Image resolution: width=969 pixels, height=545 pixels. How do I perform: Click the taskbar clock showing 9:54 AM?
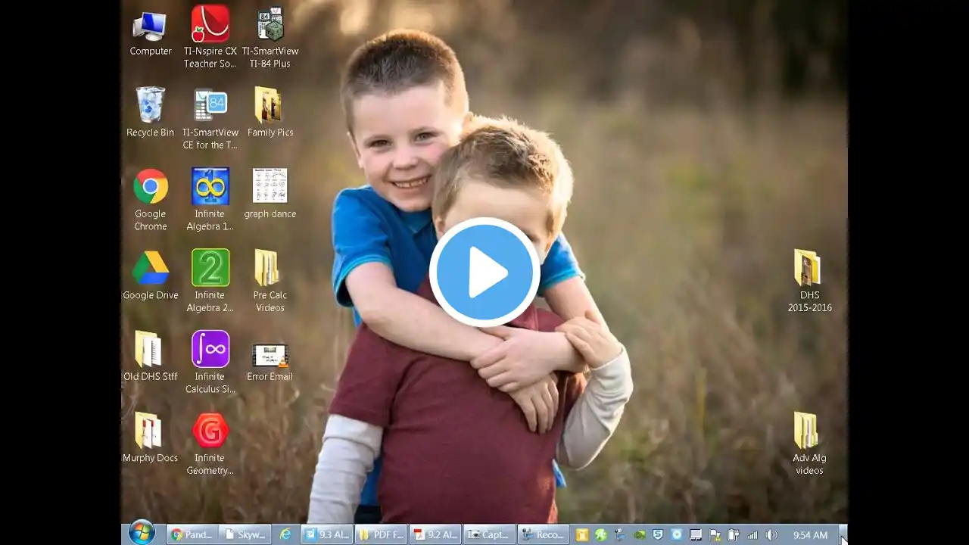point(809,535)
